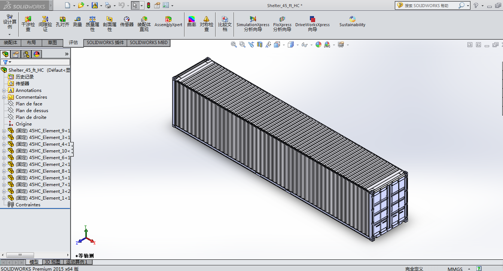The width and height of the screenshot is (503, 271).
Task: Select the Measure (测量) tool
Action: (x=77, y=22)
